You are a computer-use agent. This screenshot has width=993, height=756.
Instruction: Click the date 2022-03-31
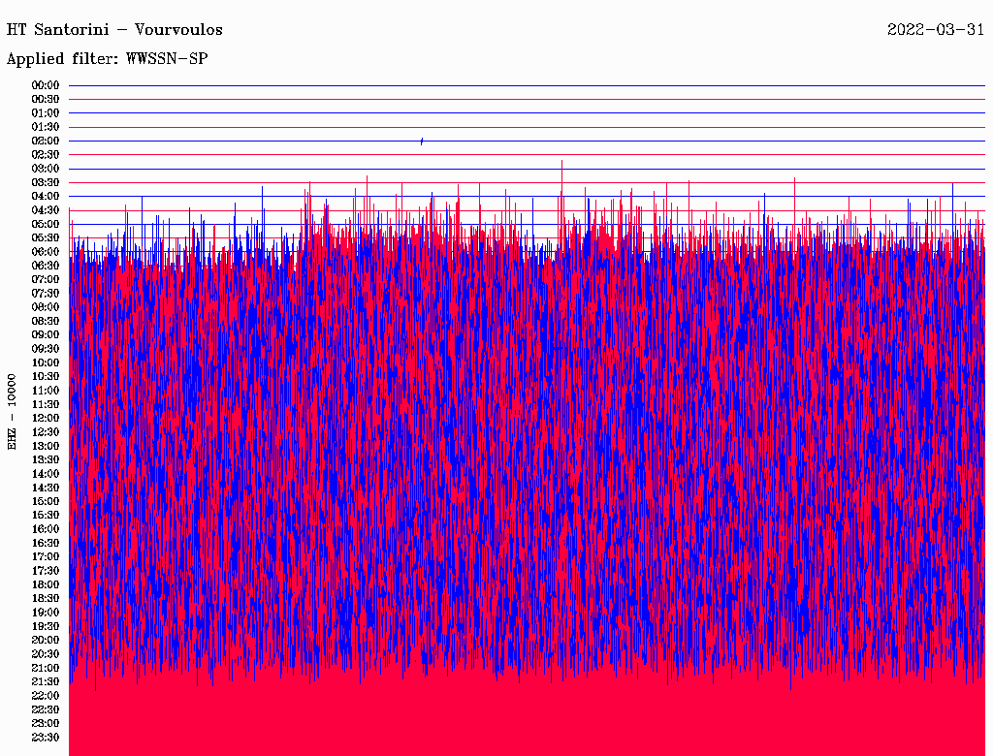936,29
